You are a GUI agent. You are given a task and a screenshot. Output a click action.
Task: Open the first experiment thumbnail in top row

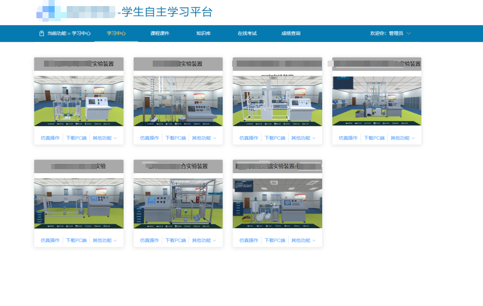pyautogui.click(x=79, y=100)
